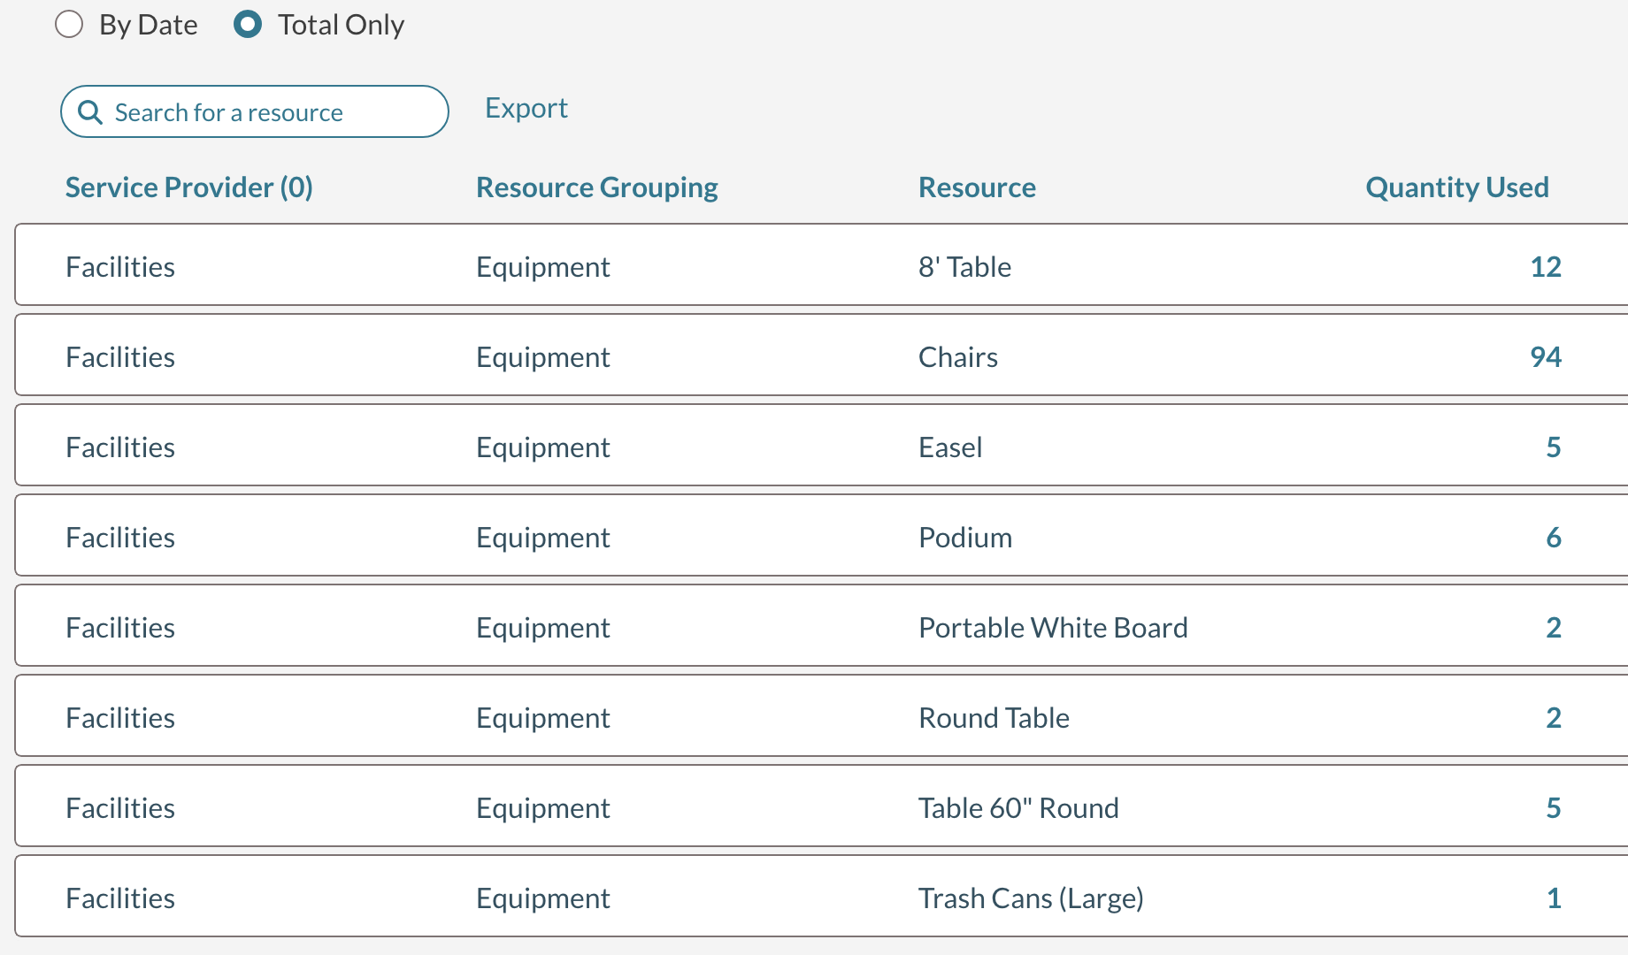Viewport: 1628px width, 955px height.
Task: Open quantity 12 for 8' Table
Action: tap(1546, 266)
